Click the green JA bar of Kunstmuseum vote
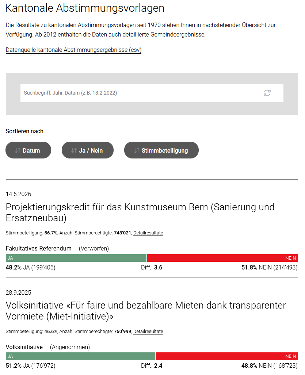 coord(76,258)
